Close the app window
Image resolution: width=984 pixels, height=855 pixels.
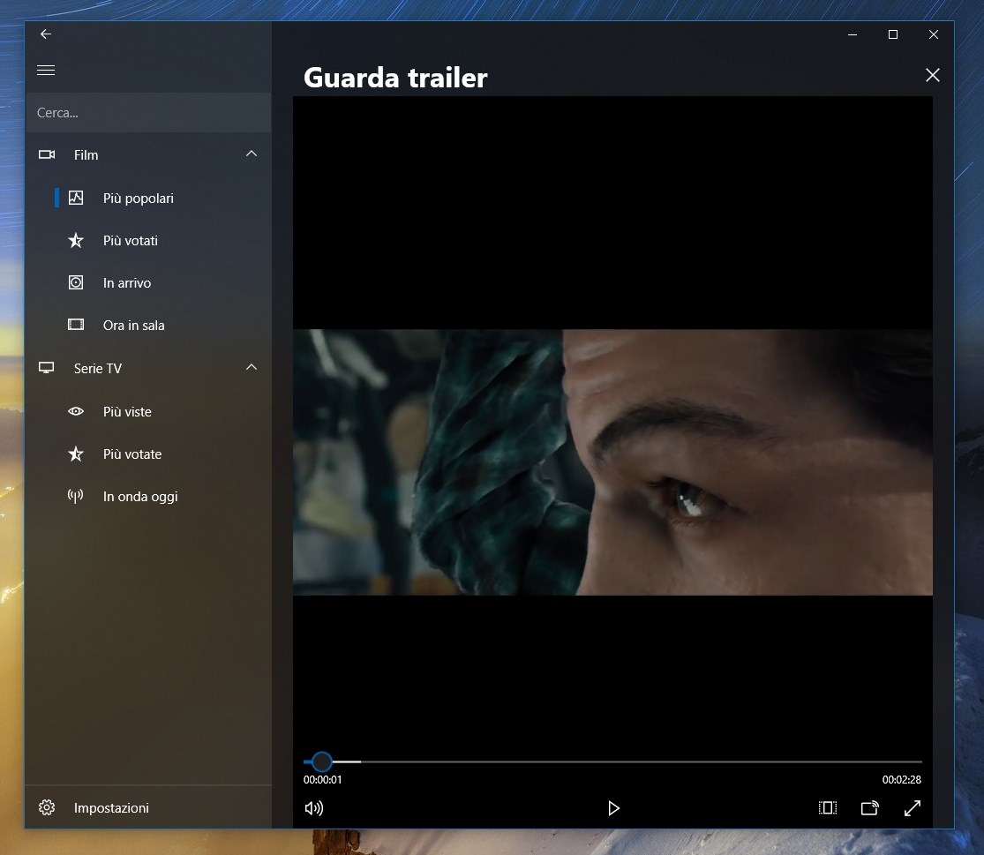point(934,34)
